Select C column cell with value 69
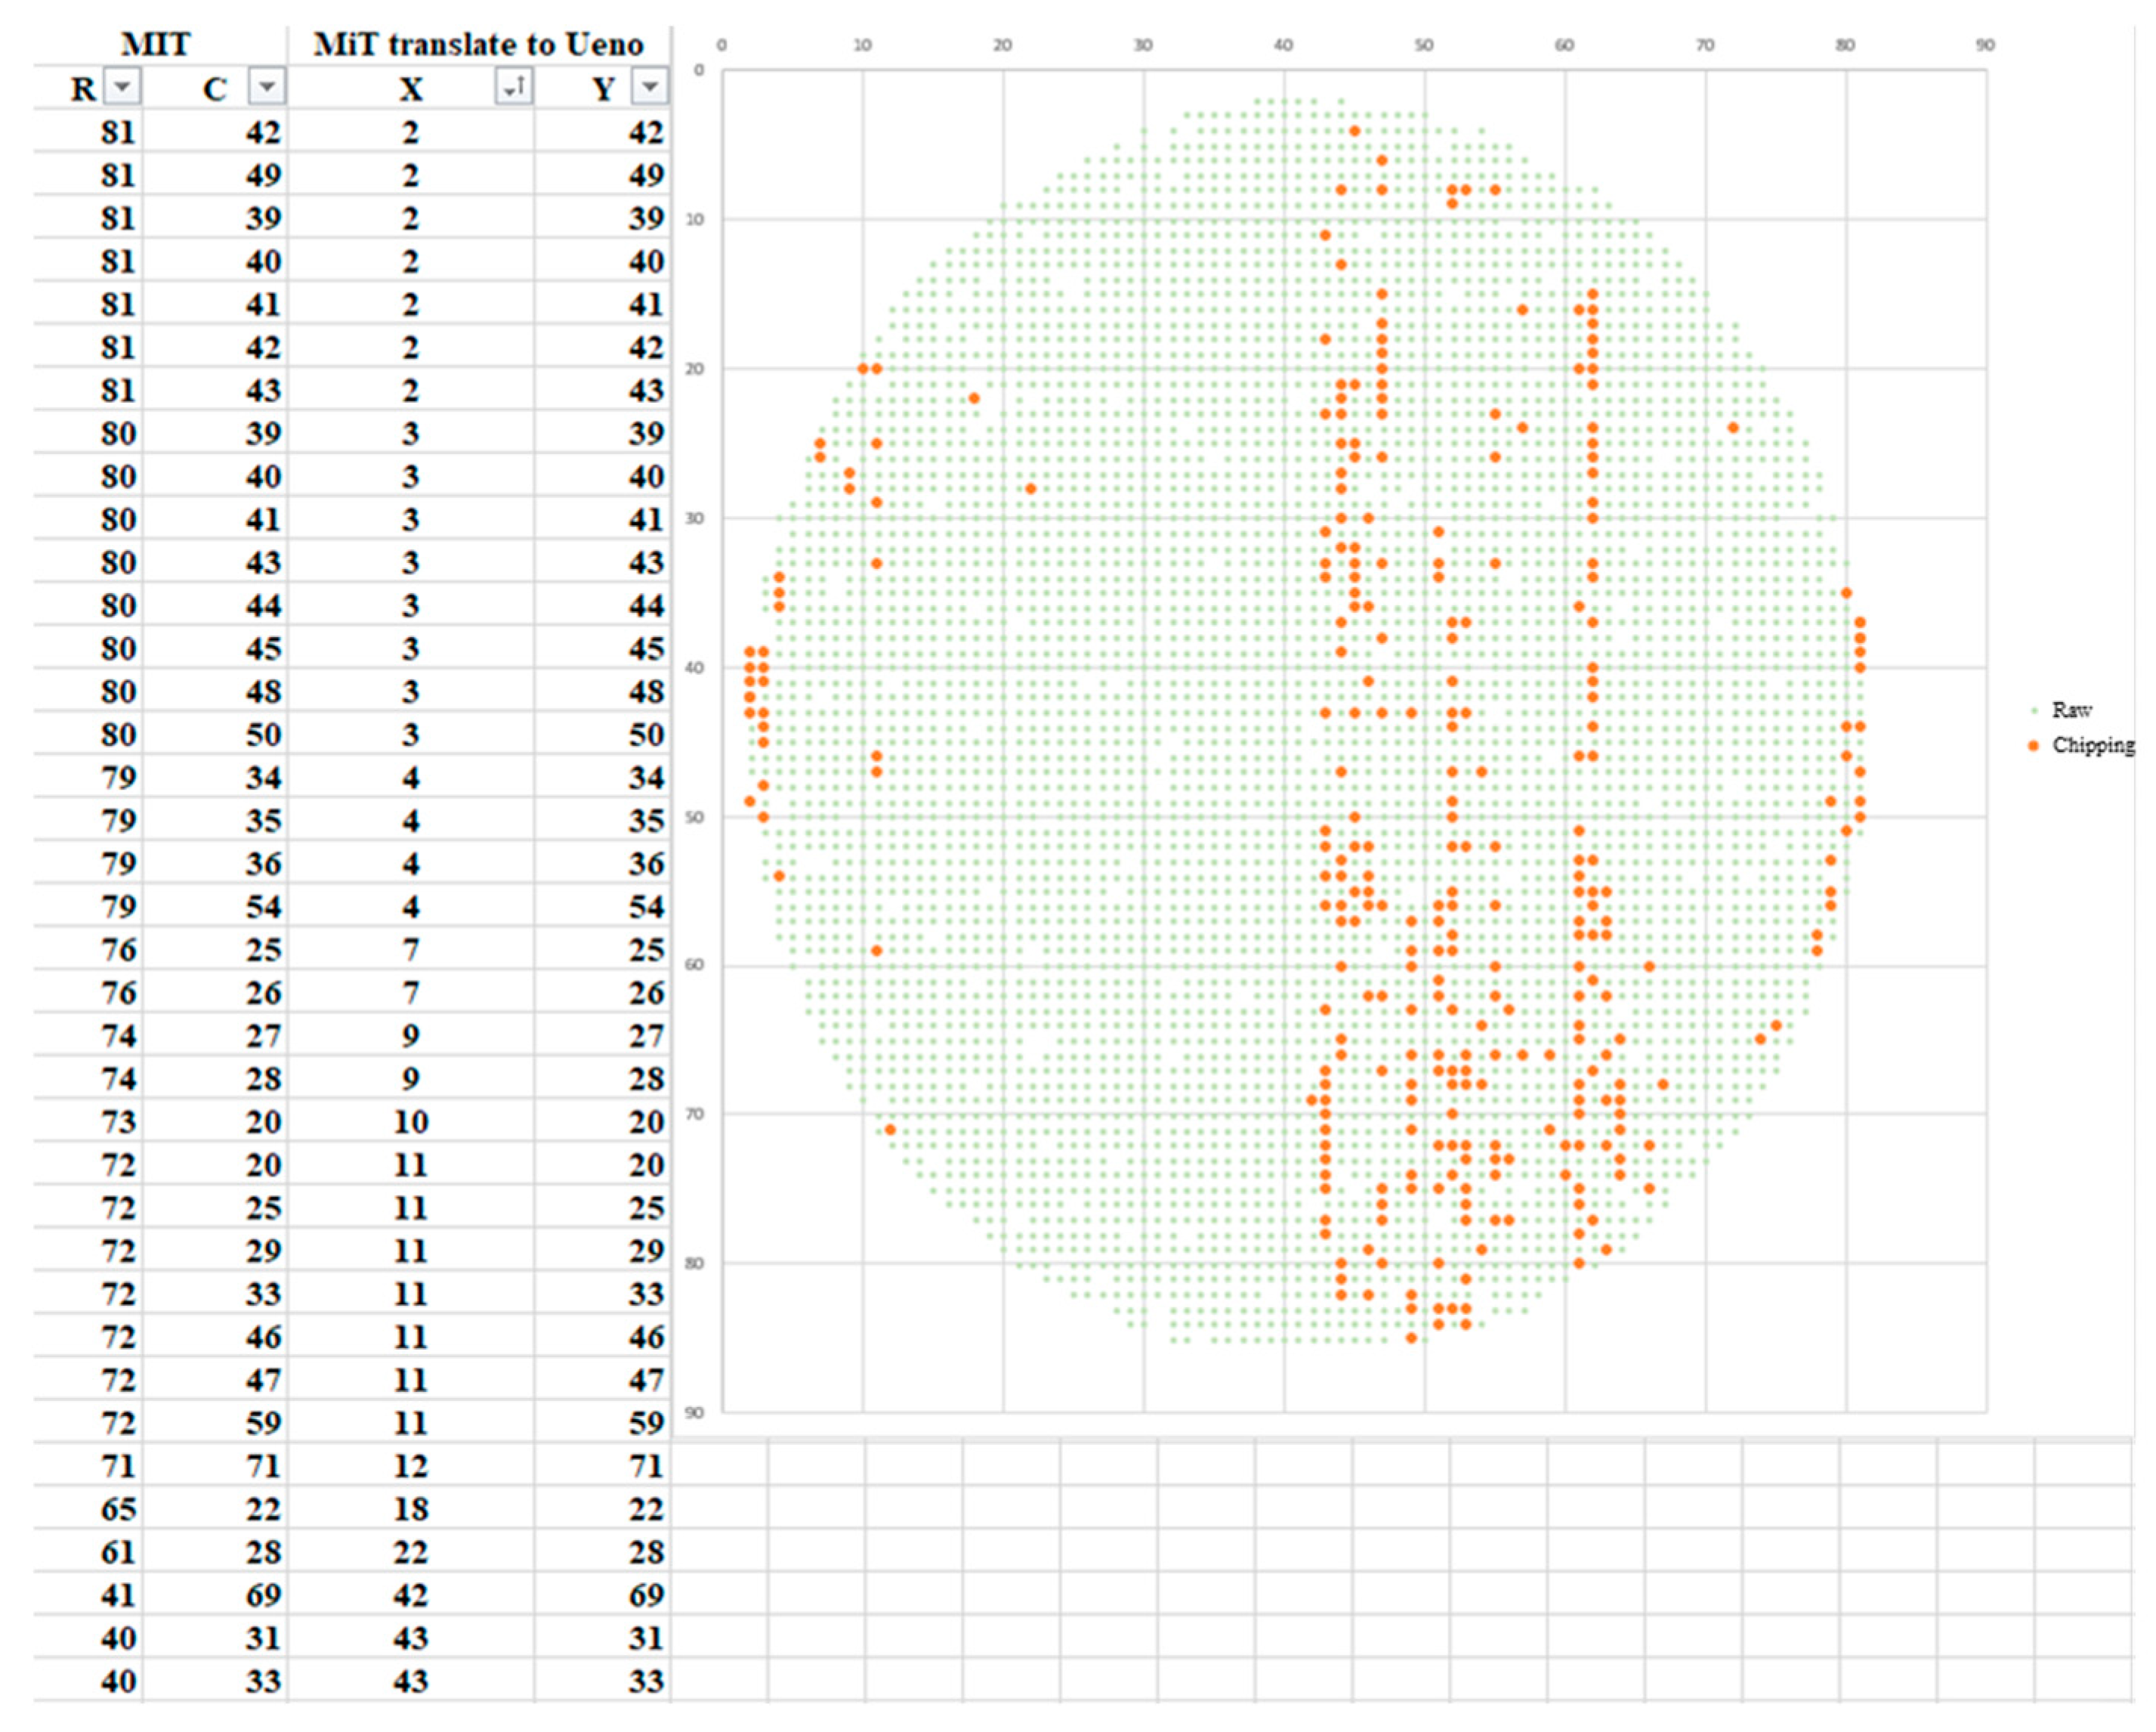 pos(263,1595)
